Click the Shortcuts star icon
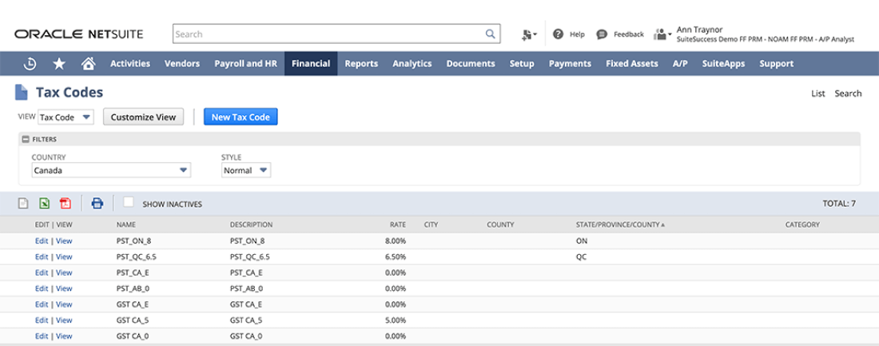This screenshot has height=346, width=879. click(59, 64)
